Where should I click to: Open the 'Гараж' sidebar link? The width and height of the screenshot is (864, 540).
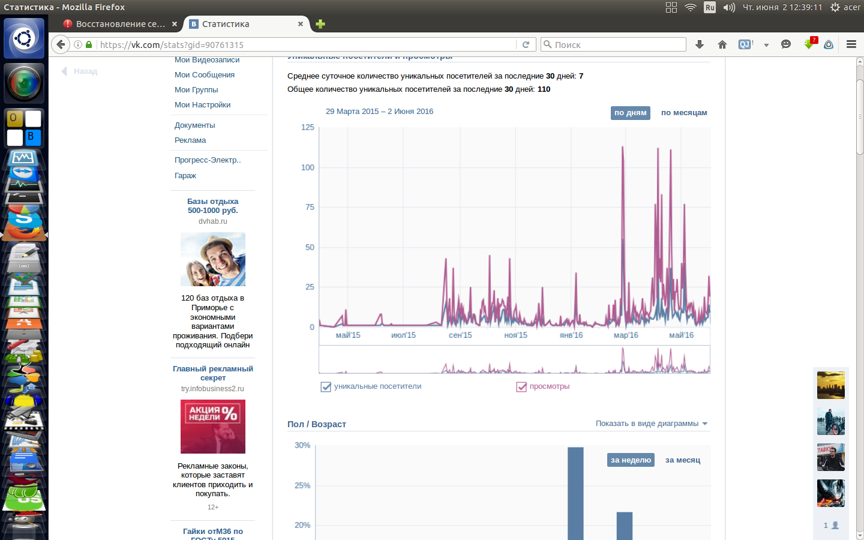185,176
